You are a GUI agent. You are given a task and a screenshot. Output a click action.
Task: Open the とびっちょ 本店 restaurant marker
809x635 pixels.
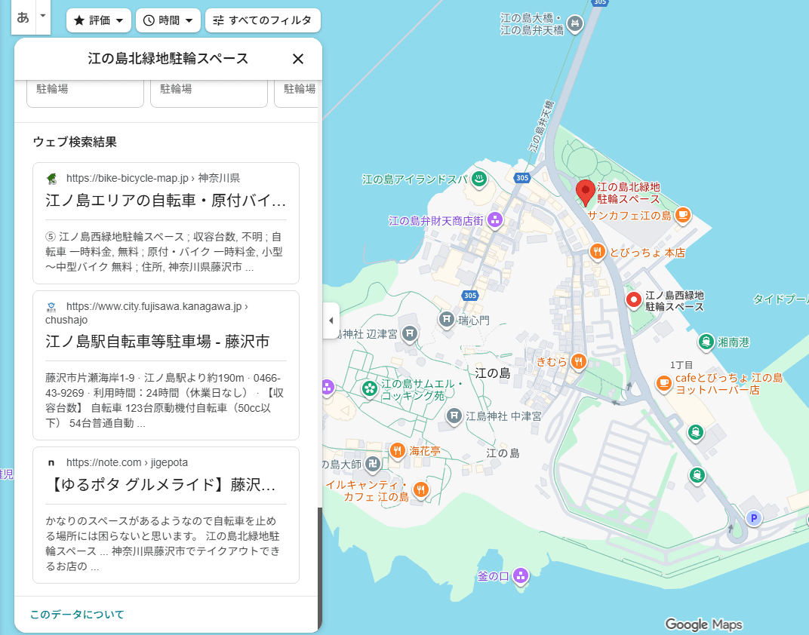coord(598,252)
